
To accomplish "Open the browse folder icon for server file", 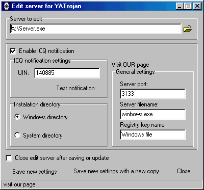I will coord(188,29).
